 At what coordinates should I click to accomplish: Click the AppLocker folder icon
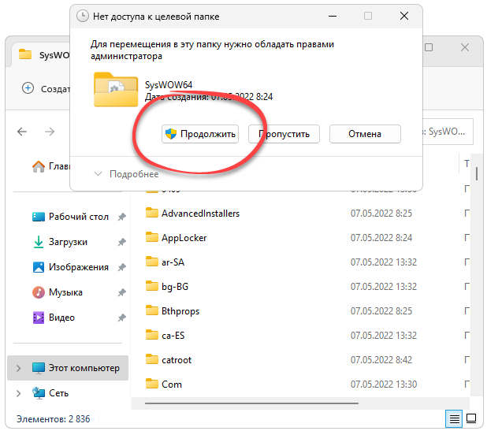coord(152,237)
